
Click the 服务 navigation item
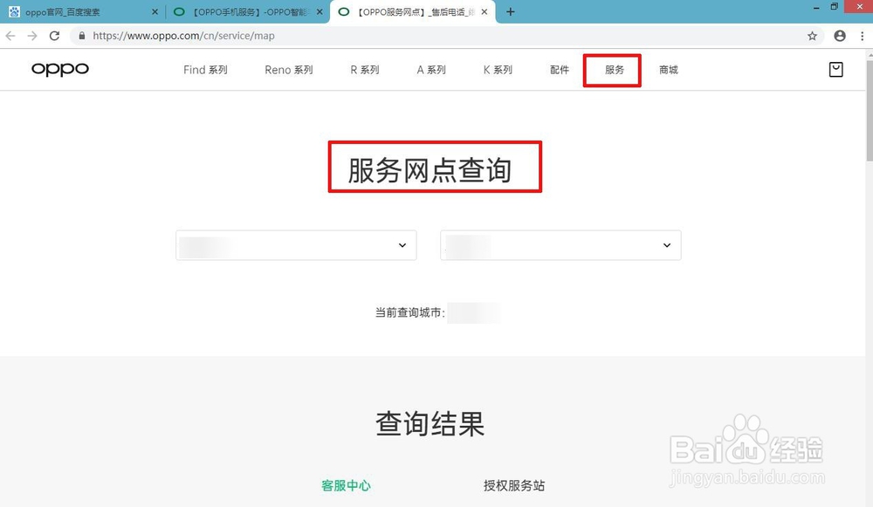coord(615,70)
